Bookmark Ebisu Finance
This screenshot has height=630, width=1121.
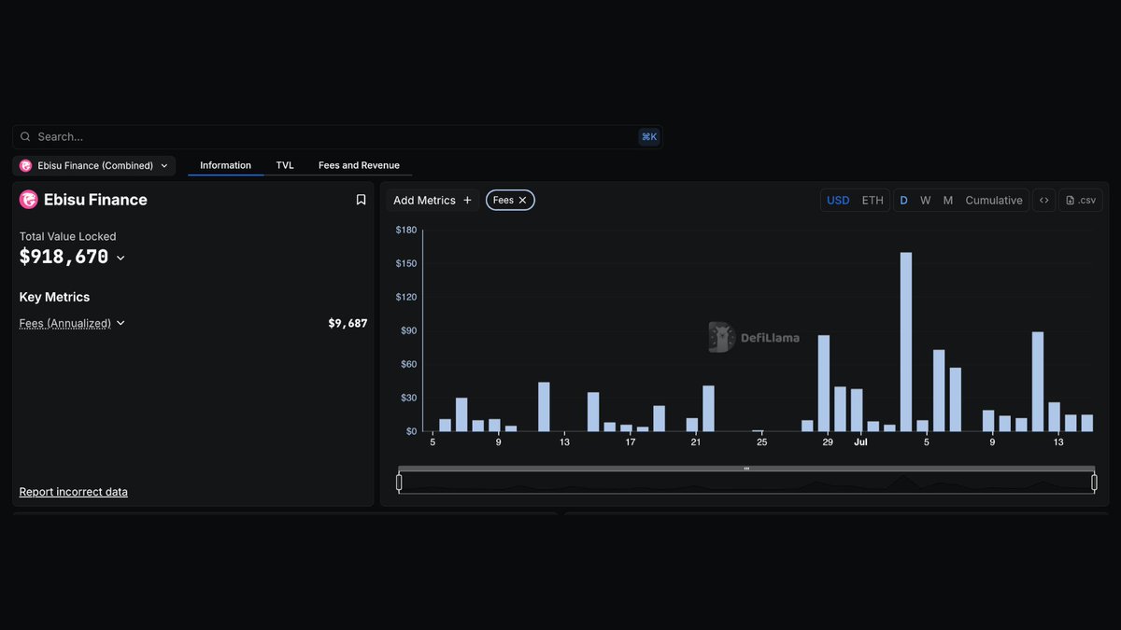[361, 200]
